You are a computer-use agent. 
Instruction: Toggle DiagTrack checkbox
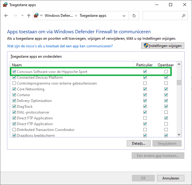pyautogui.click(x=14, y=106)
